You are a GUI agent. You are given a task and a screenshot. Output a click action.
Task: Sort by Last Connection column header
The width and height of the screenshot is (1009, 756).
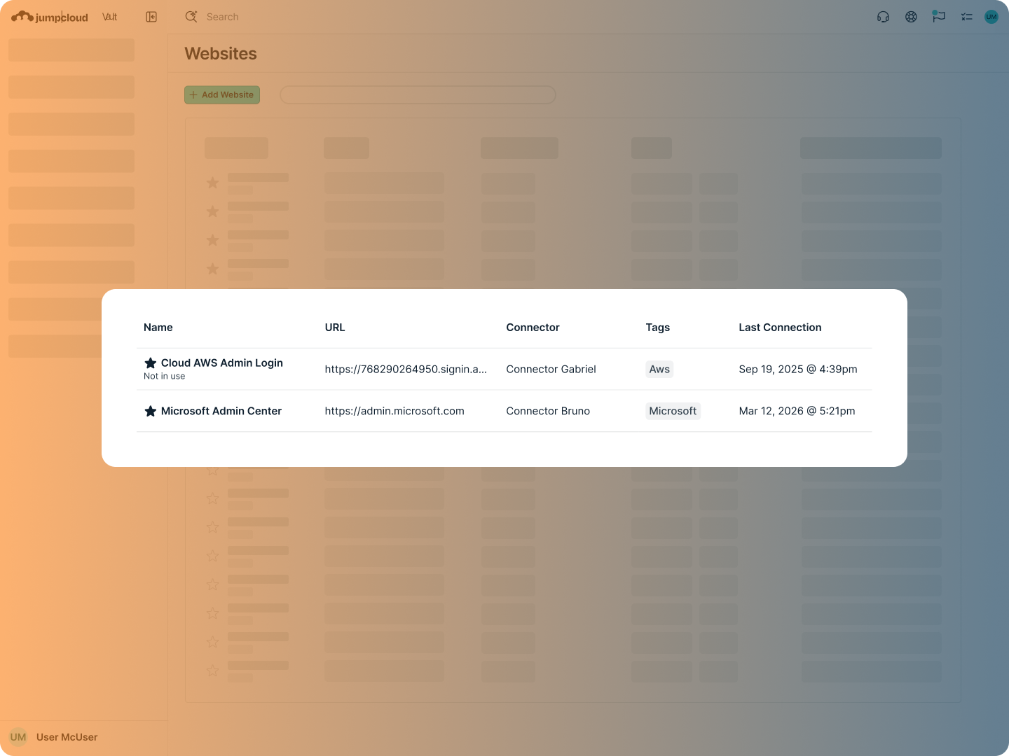click(x=780, y=328)
